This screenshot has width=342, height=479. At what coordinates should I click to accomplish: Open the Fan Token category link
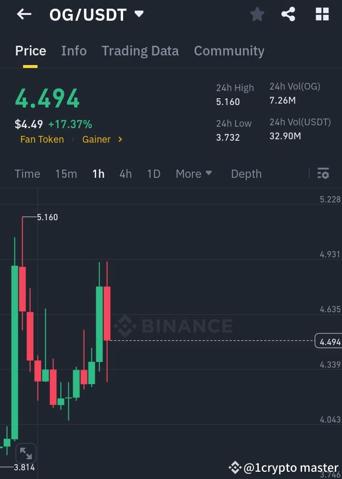[42, 140]
